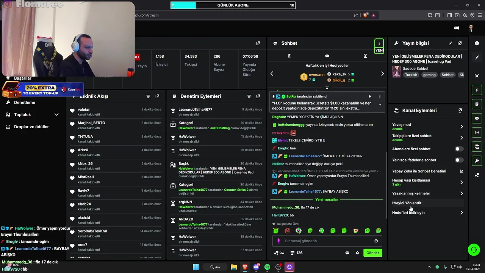Expand the pinned BotRix message
The height and width of the screenshot is (273, 485).
[380, 105]
